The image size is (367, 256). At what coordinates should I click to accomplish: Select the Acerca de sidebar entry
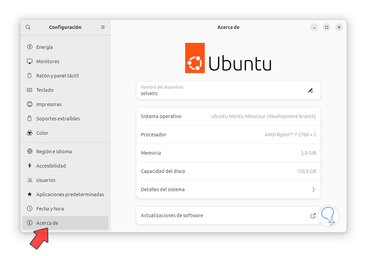coord(47,223)
